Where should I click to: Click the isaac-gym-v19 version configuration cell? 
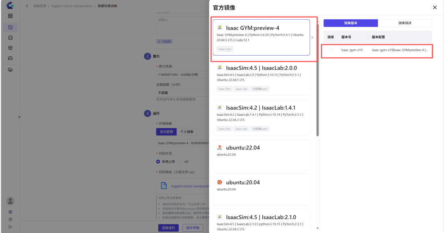point(400,50)
